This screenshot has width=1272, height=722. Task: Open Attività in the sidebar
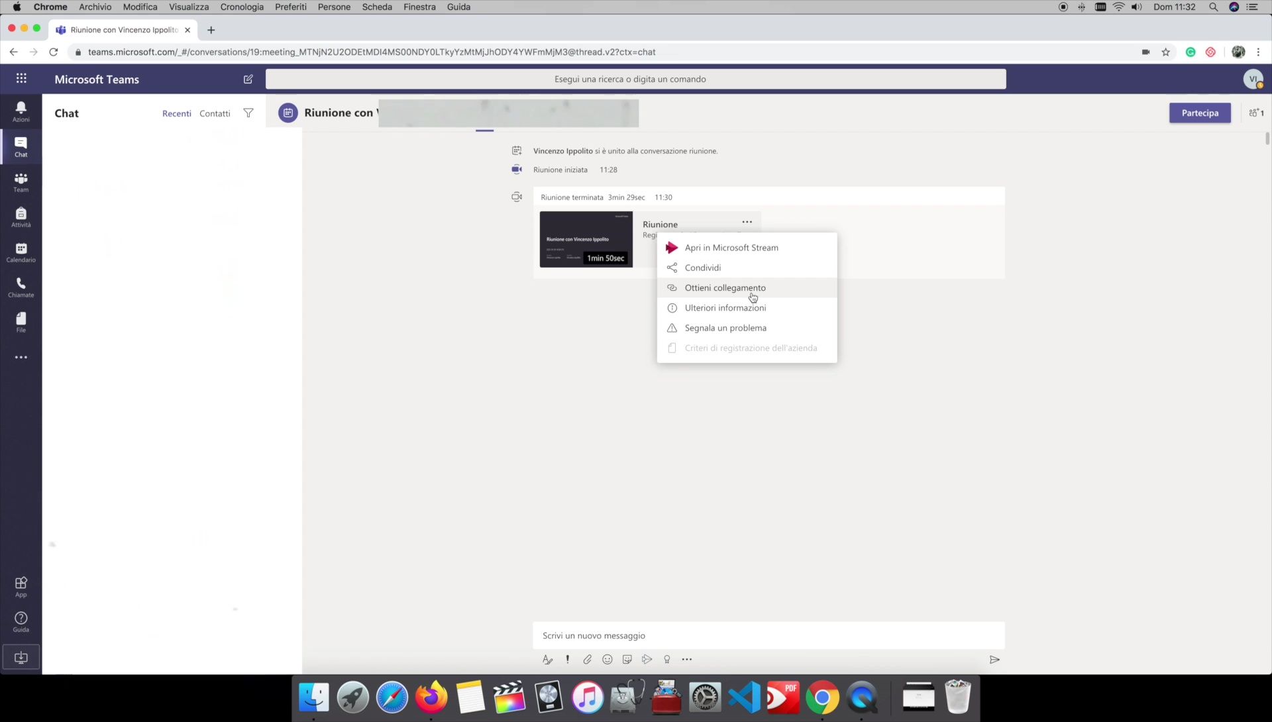[x=21, y=217]
